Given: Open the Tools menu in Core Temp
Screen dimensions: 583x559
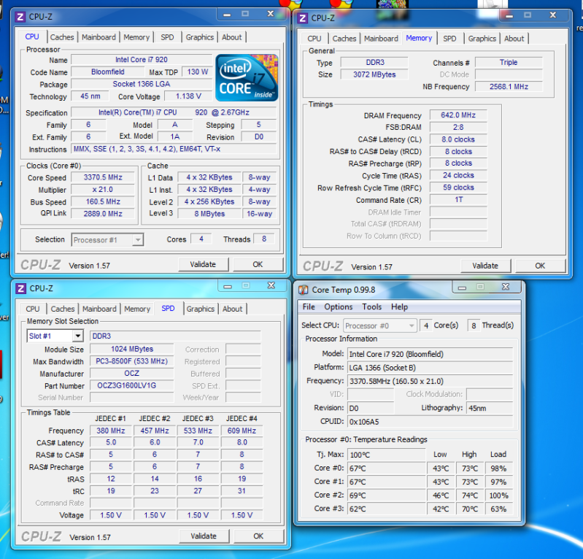Looking at the screenshot, I should click(x=372, y=307).
